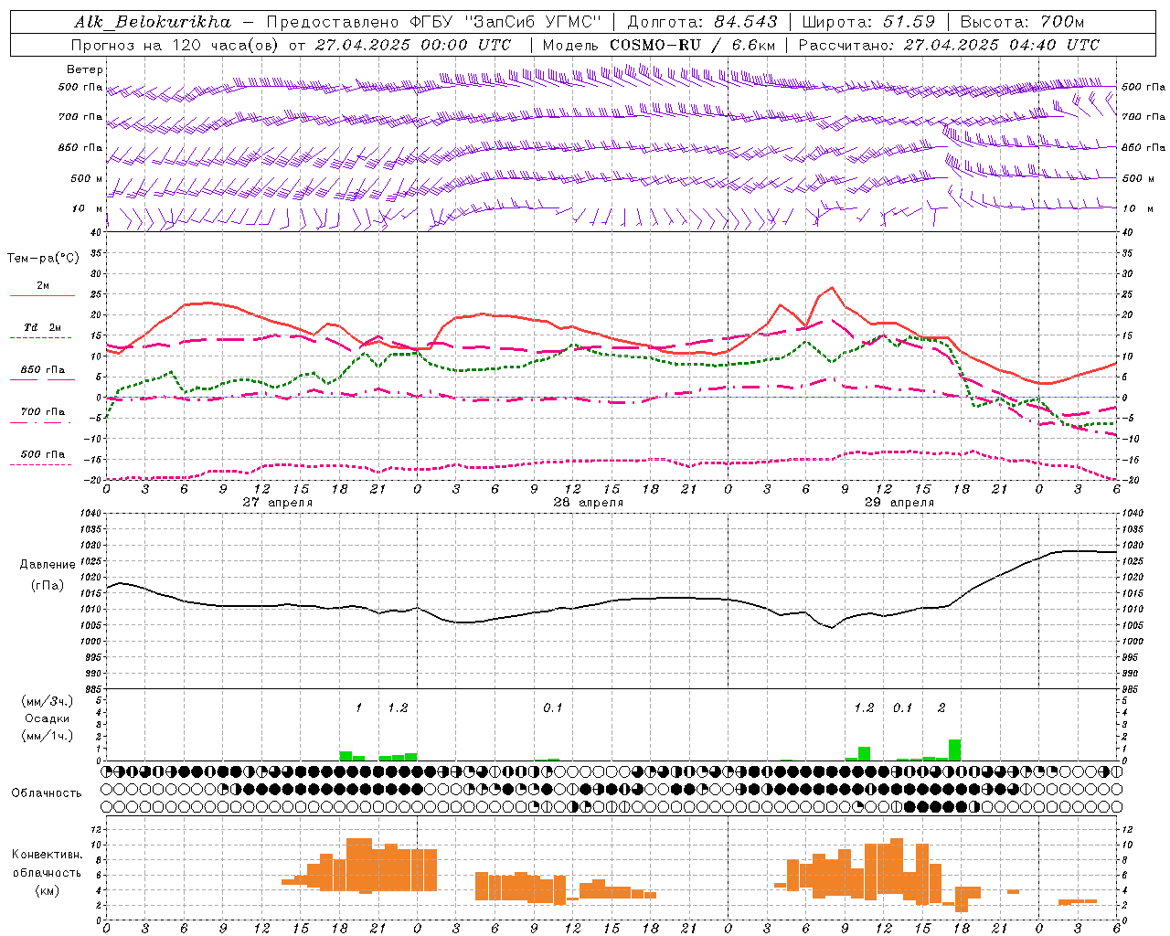Click the Давление pressure chart label

click(48, 565)
